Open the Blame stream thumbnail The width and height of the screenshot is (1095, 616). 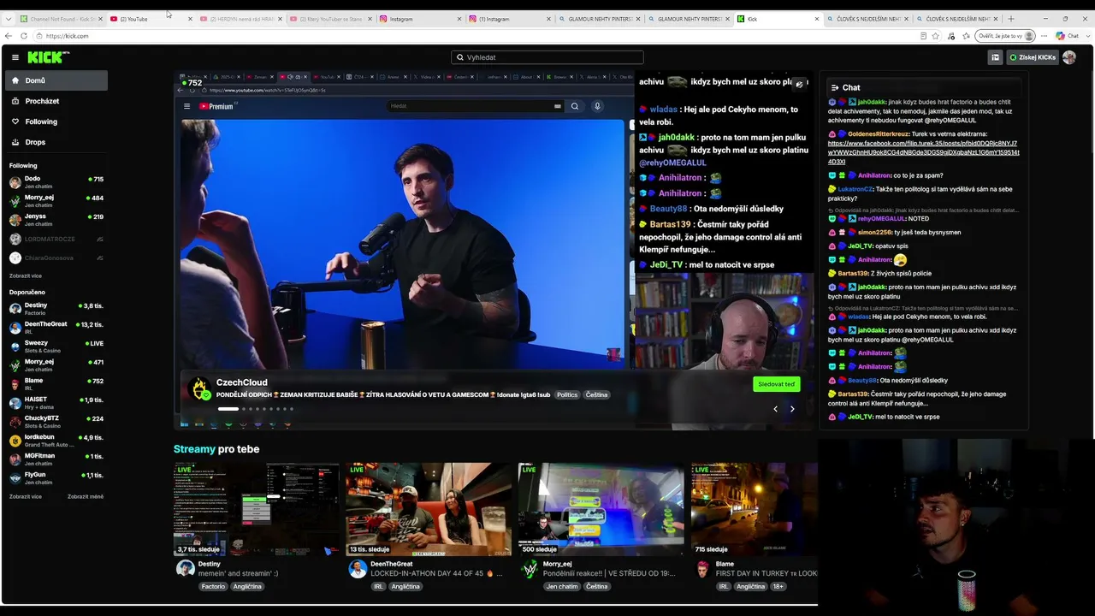coord(754,509)
